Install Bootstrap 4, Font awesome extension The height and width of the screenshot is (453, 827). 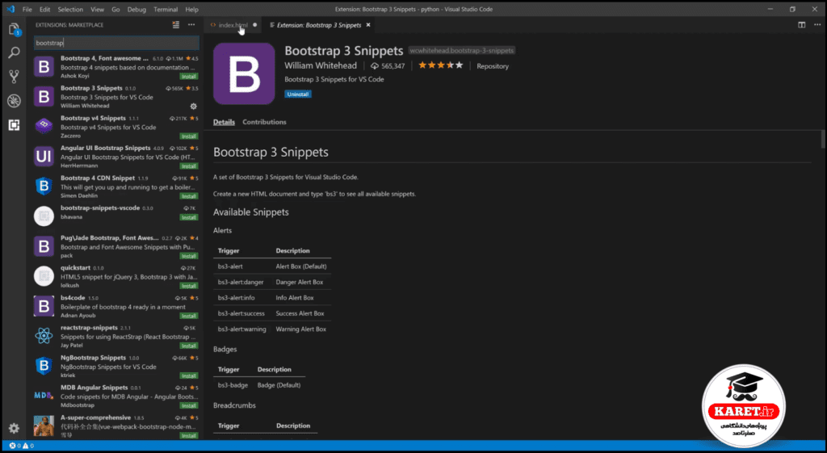click(x=189, y=77)
